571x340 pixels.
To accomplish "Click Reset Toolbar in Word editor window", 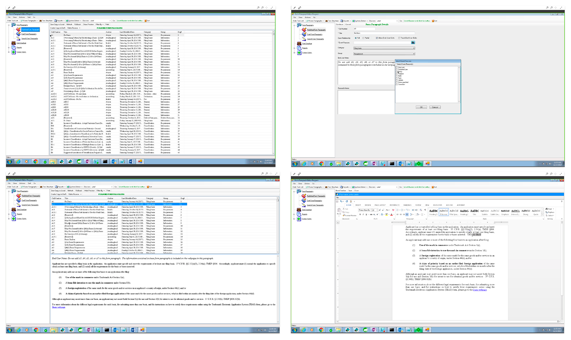I will [x=341, y=191].
